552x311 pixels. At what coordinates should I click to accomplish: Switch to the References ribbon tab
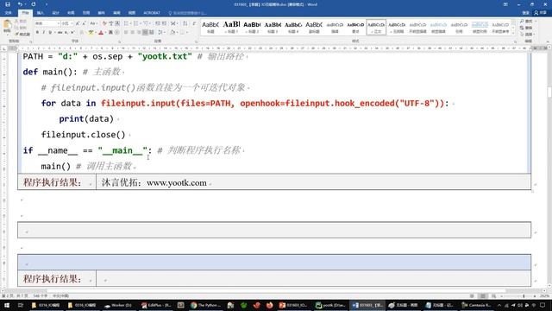[86, 13]
